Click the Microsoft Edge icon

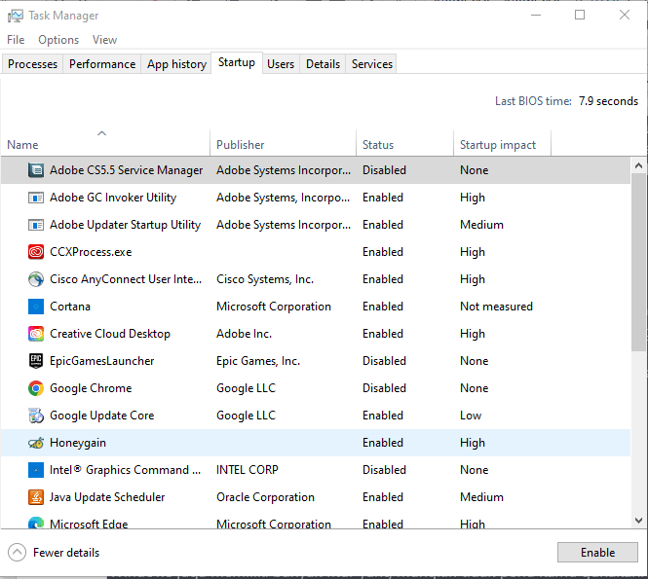coord(36,522)
